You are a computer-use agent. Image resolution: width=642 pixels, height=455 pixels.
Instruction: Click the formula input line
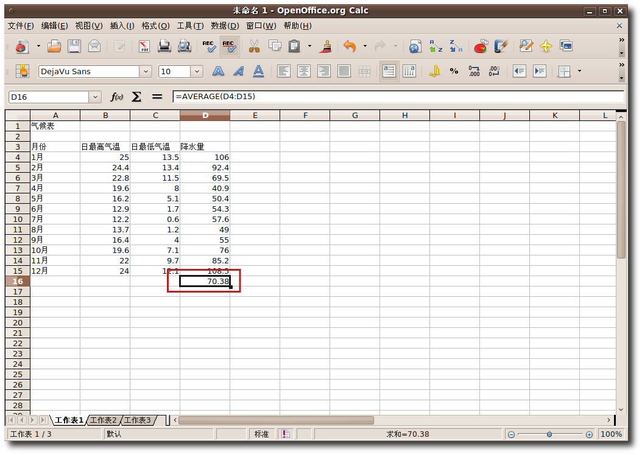click(x=398, y=97)
